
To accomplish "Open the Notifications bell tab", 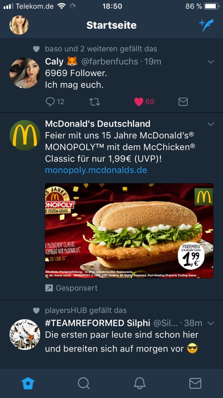I will [139, 383].
